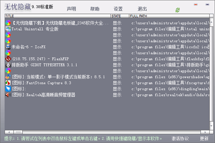Image resolution: width=215 pixels, height=143 pixels.
Task: Sort by the STATE column header
Action: tap(120, 16)
